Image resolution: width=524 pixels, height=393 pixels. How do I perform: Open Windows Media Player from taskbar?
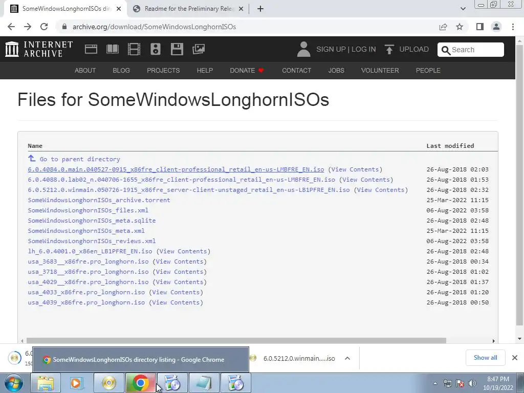[77, 383]
